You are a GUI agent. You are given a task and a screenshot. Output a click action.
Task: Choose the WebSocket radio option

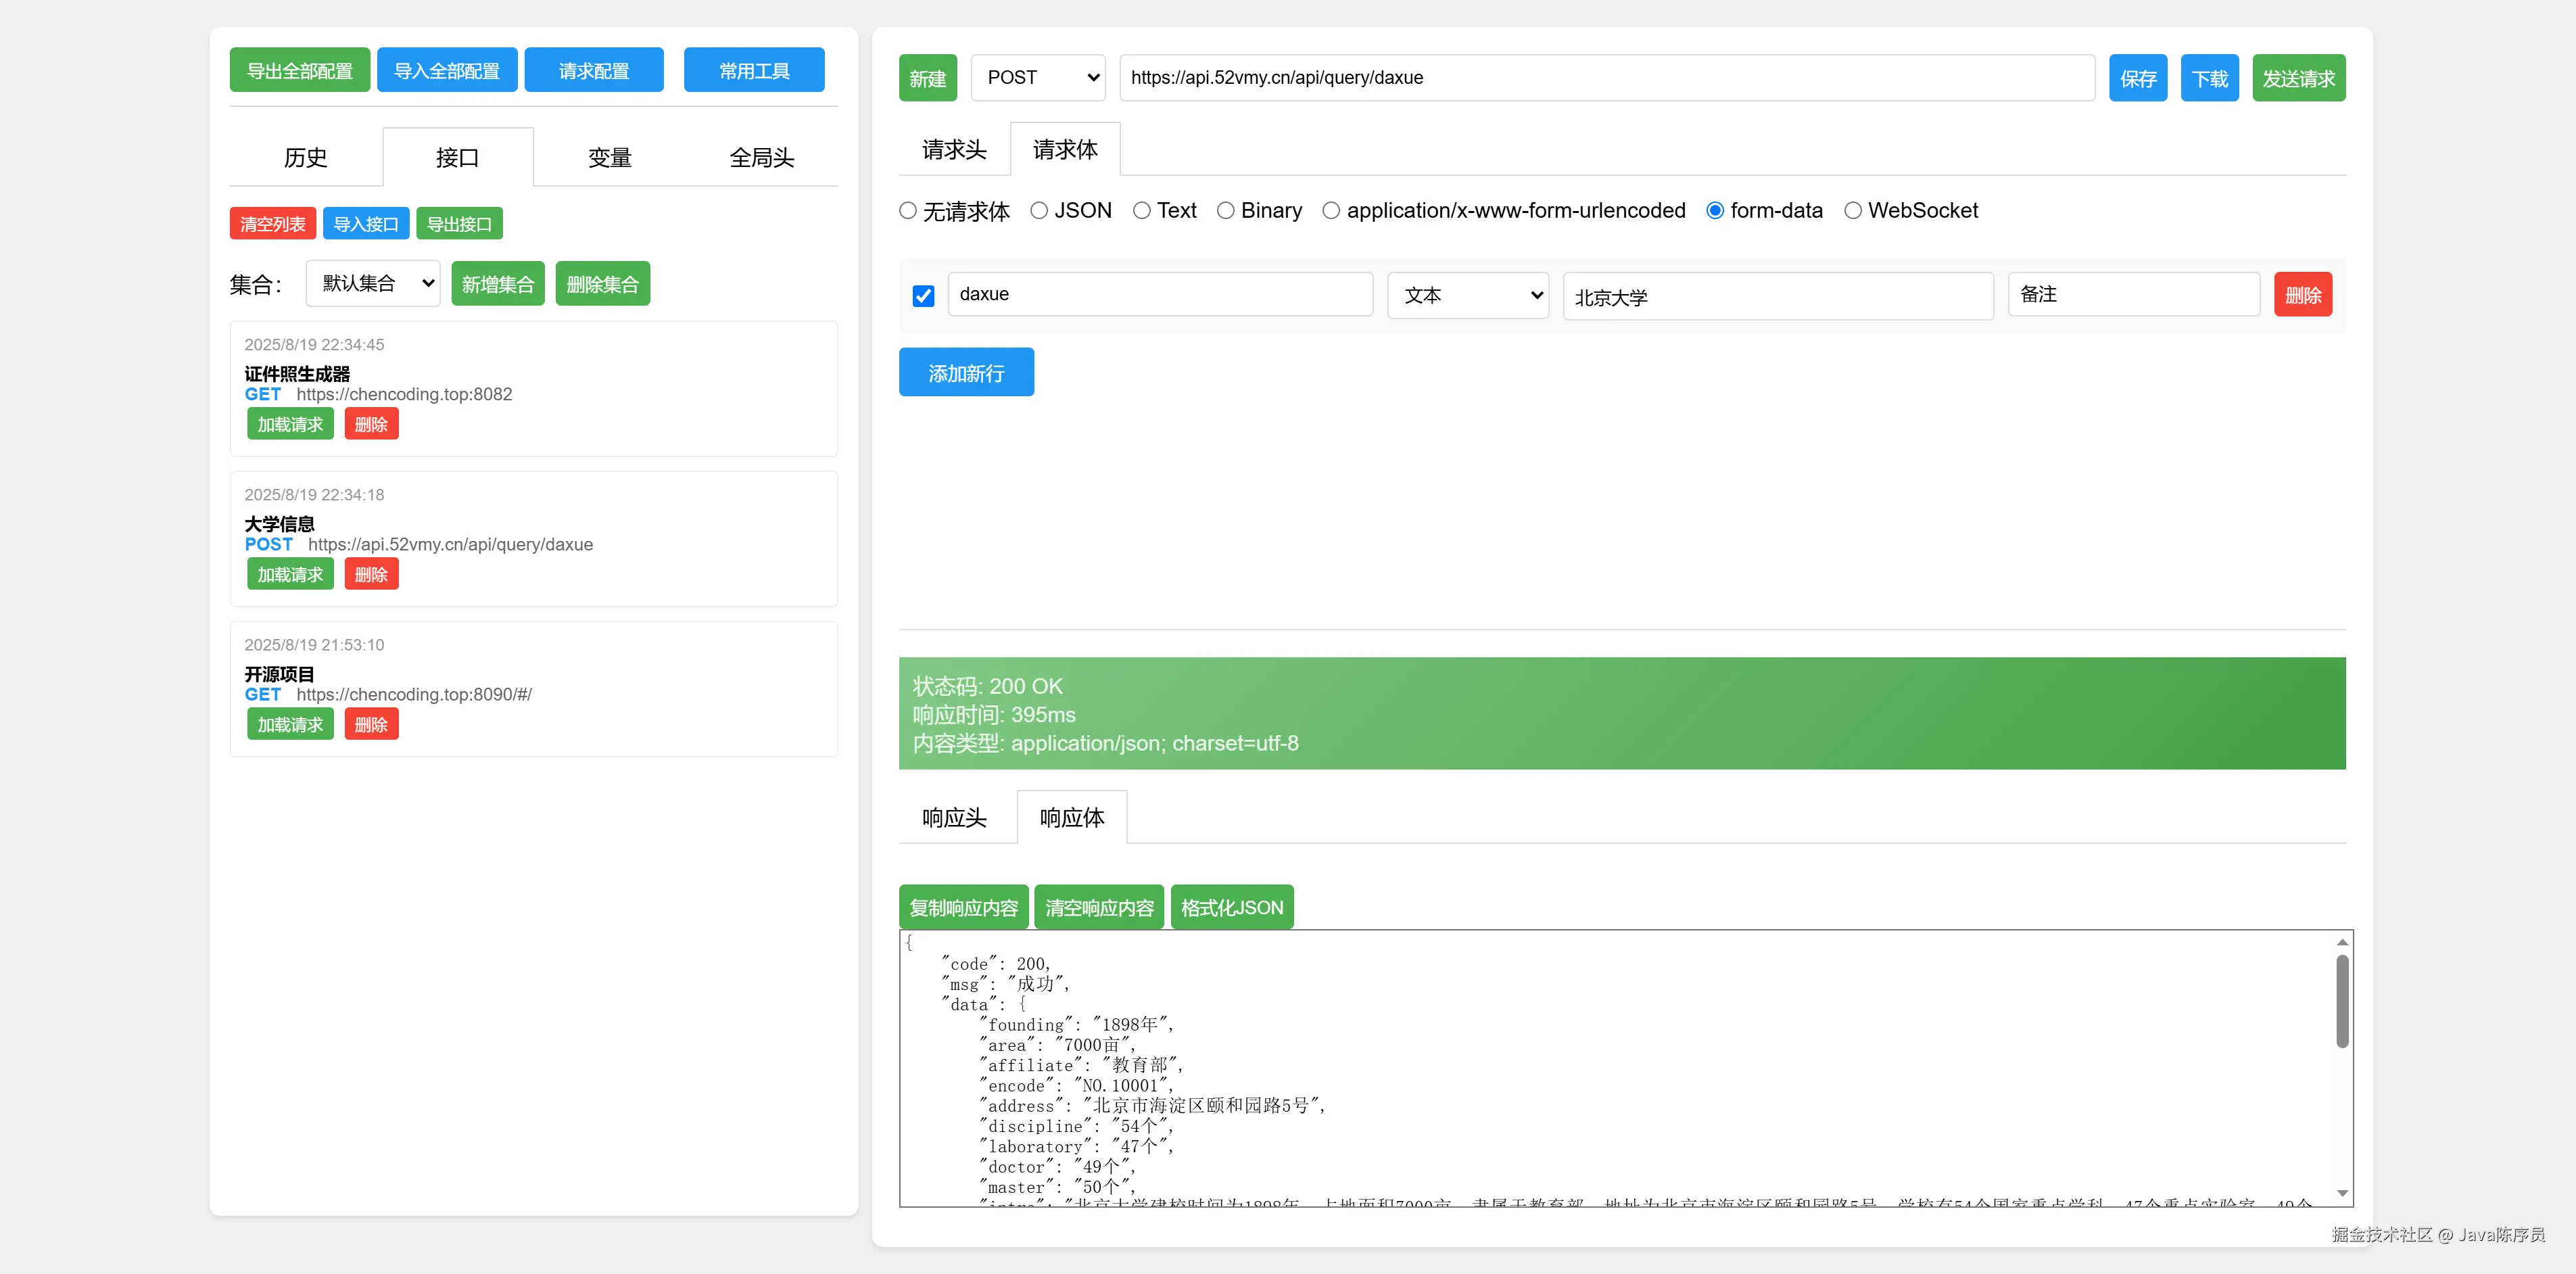pos(1852,210)
